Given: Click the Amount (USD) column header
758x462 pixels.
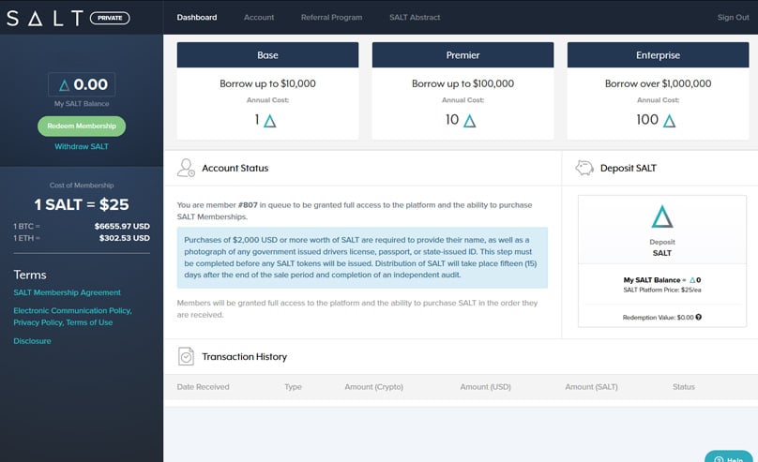Looking at the screenshot, I should click(x=485, y=387).
